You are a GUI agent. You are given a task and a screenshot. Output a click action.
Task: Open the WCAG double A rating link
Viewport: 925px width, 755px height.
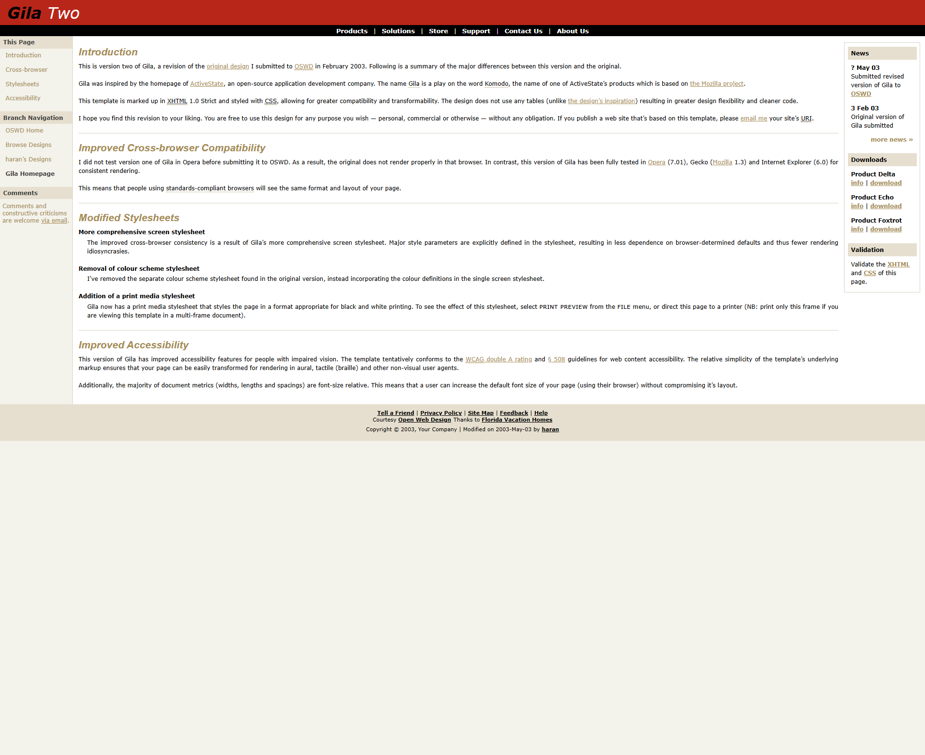pyautogui.click(x=499, y=359)
